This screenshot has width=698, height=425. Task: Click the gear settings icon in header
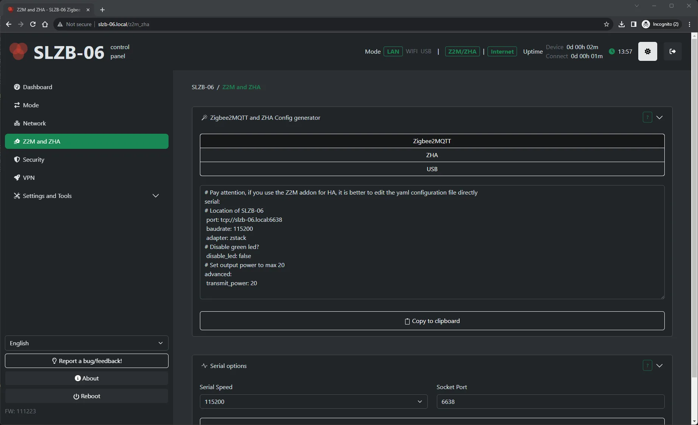click(647, 51)
